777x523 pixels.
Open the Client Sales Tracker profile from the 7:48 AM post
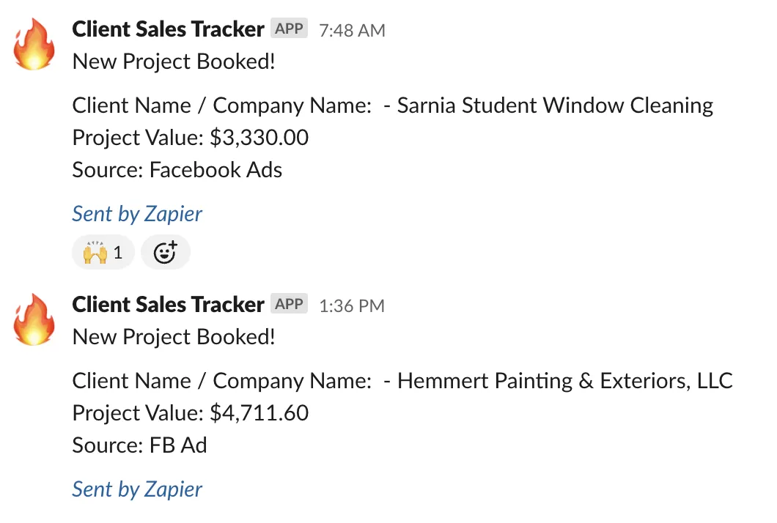[x=168, y=29]
